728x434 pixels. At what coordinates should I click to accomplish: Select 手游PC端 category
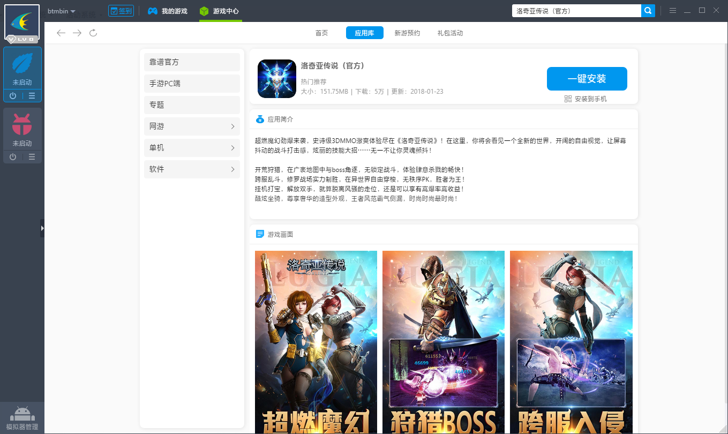192,84
